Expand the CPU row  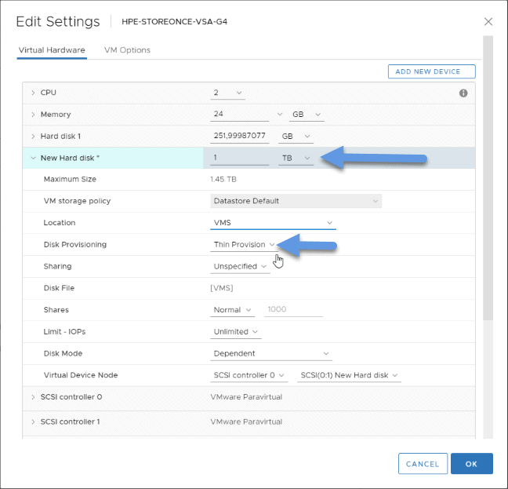coord(33,93)
